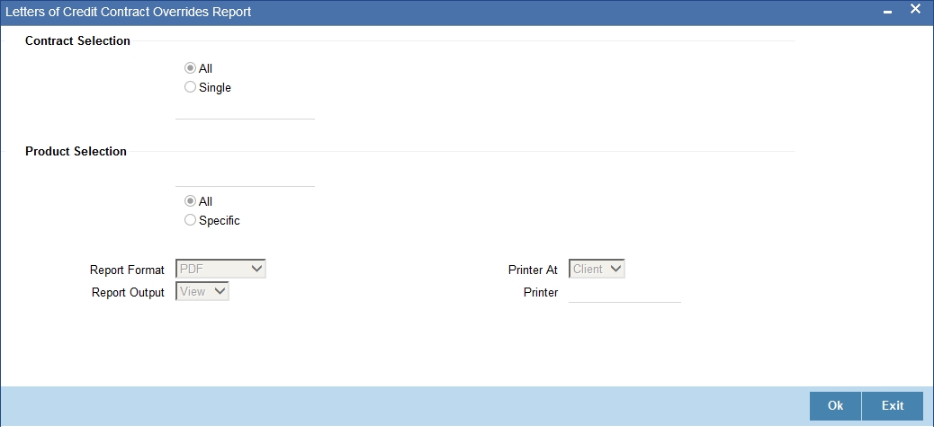
Task: Click the Contract Selection reference field
Action: [x=245, y=110]
